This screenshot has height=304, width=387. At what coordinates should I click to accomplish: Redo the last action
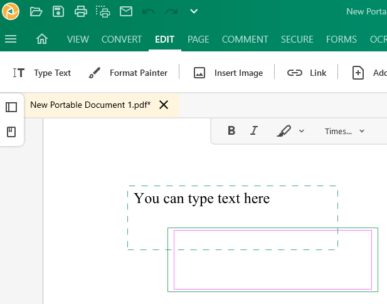pos(171,11)
